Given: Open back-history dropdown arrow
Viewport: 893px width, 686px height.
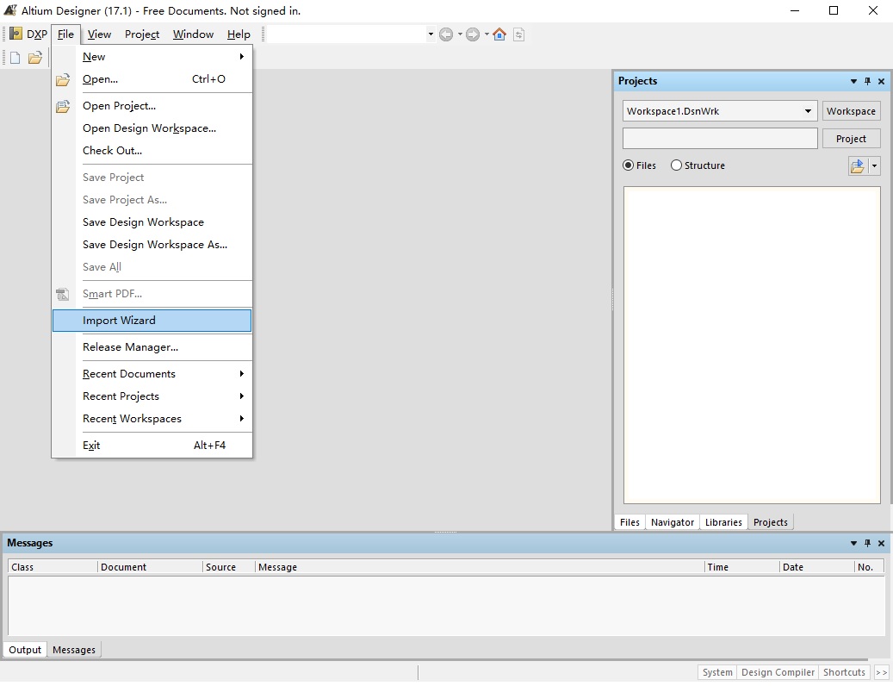Looking at the screenshot, I should tap(460, 34).
